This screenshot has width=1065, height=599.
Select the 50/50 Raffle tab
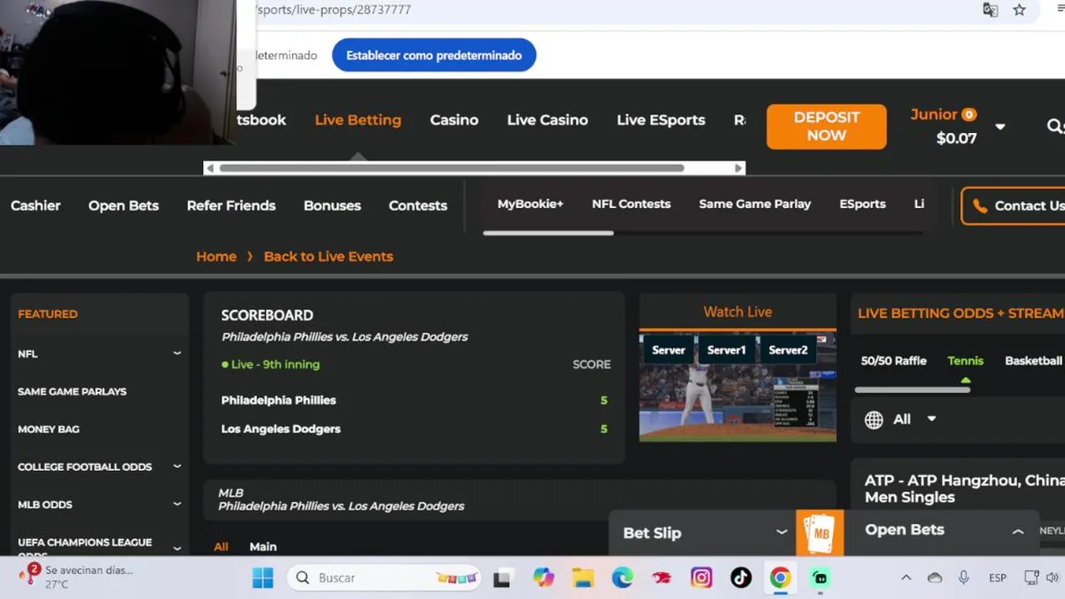(894, 360)
